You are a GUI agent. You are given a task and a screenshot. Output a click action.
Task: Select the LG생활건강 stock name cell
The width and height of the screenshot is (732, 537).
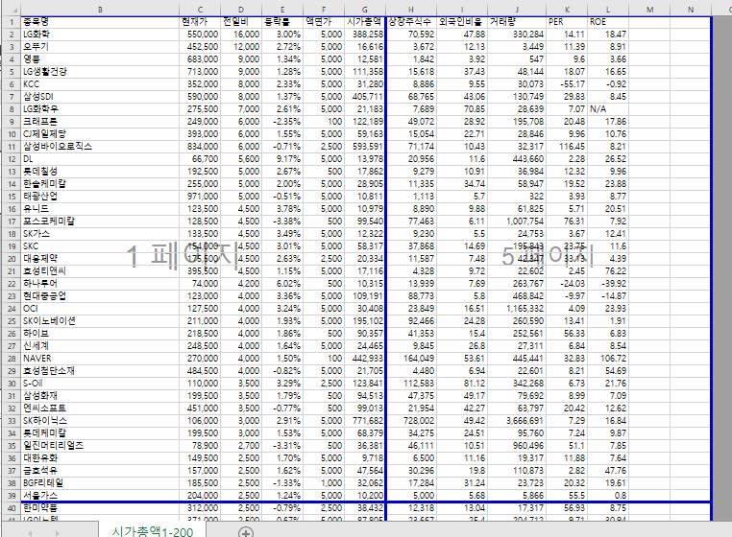click(100, 72)
